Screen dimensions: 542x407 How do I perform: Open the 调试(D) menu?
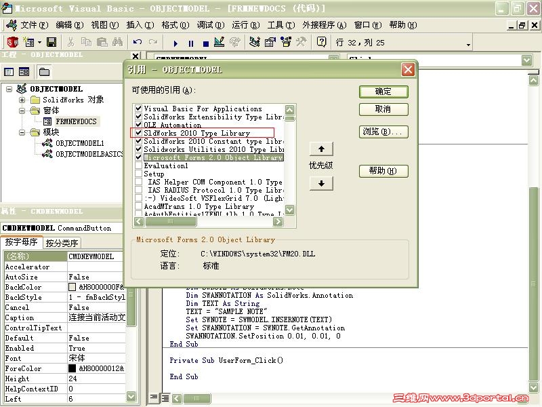(211, 25)
